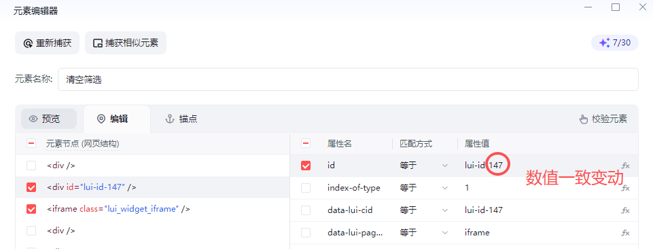
Task: Minimize the 元素编辑器 window
Action: pos(588,7)
